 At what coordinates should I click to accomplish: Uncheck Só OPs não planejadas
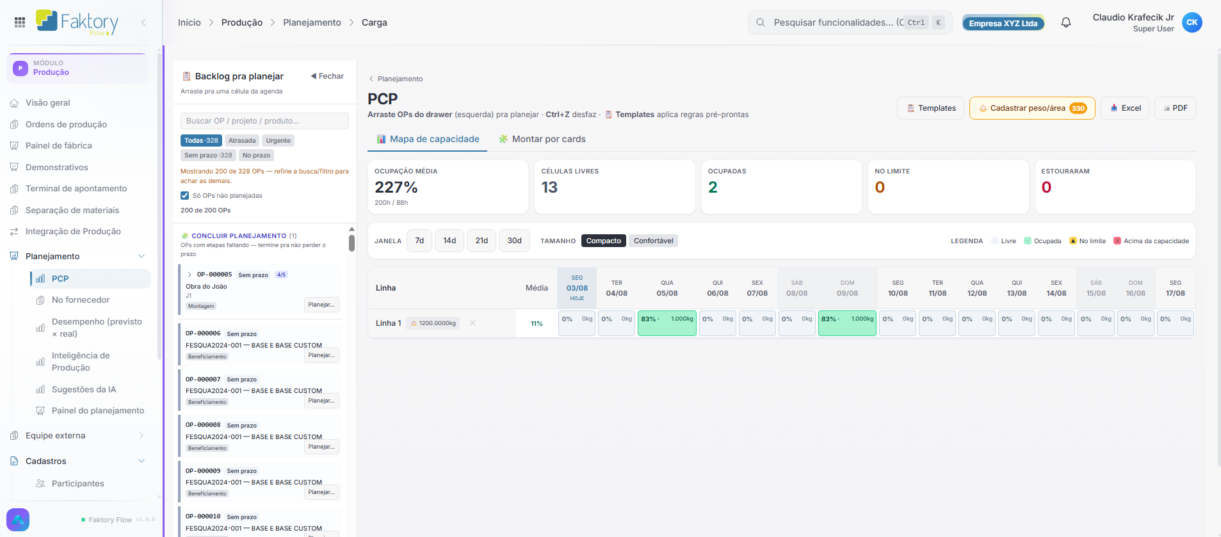pos(184,196)
